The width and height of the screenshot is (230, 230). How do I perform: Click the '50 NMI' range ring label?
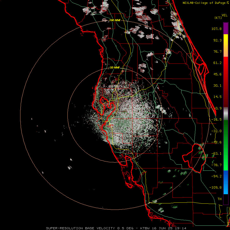[115, 68]
